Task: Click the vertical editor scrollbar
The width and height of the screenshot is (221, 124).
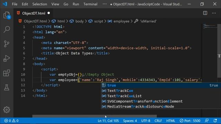Action: point(219,51)
